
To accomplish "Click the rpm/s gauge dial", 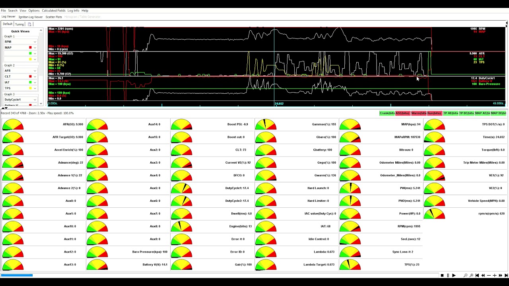I will click(x=434, y=214).
